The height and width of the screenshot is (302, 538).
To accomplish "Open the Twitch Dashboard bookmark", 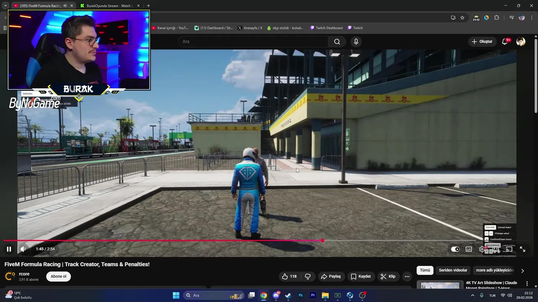I will click(x=326, y=28).
